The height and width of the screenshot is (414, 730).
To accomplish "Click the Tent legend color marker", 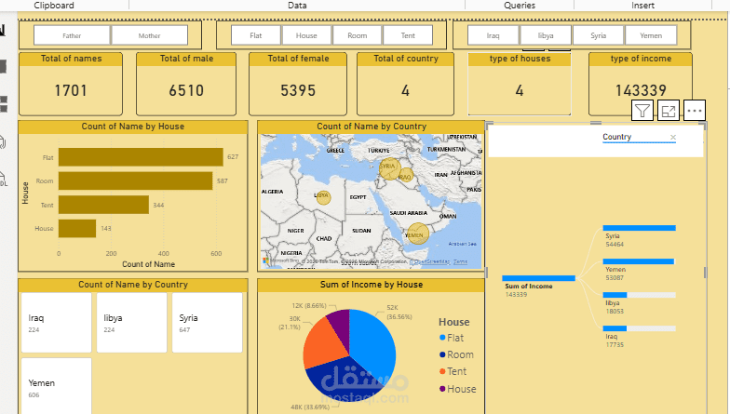I will (x=442, y=371).
